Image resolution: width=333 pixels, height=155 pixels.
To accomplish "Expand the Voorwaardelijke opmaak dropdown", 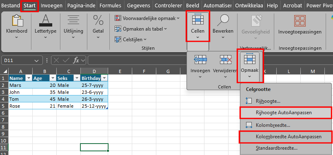I will point(178,18).
